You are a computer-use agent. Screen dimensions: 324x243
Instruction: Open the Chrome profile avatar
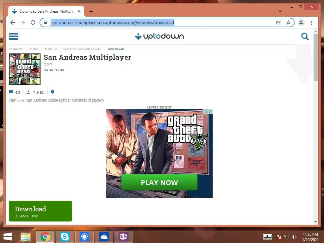pyautogui.click(x=301, y=22)
